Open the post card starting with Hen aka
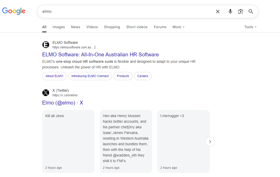The image size is (280, 177). click(126, 141)
